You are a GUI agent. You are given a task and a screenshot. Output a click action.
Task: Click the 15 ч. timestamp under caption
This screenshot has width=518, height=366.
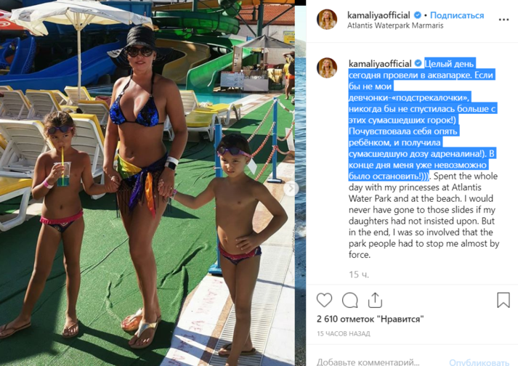click(x=359, y=274)
